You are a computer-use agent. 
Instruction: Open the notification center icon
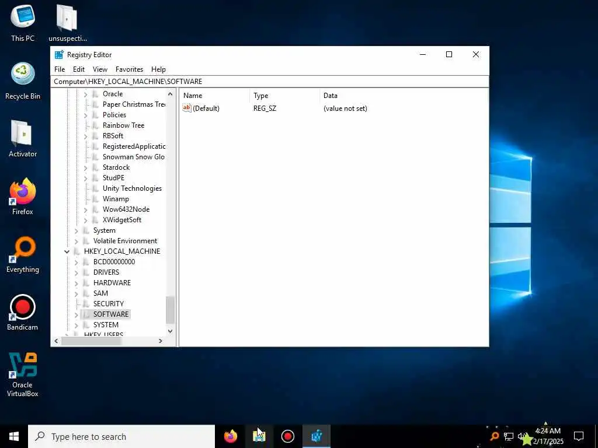[579, 436]
